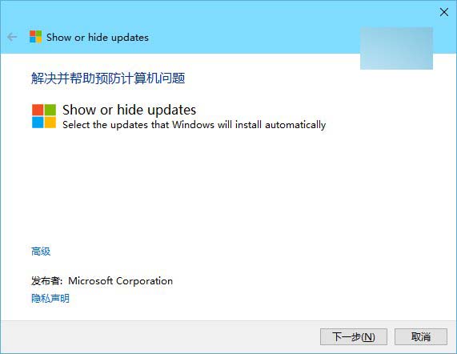This screenshot has width=457, height=354.
Task: Open the 隐私声明 privacy statement link
Action: pos(50,298)
